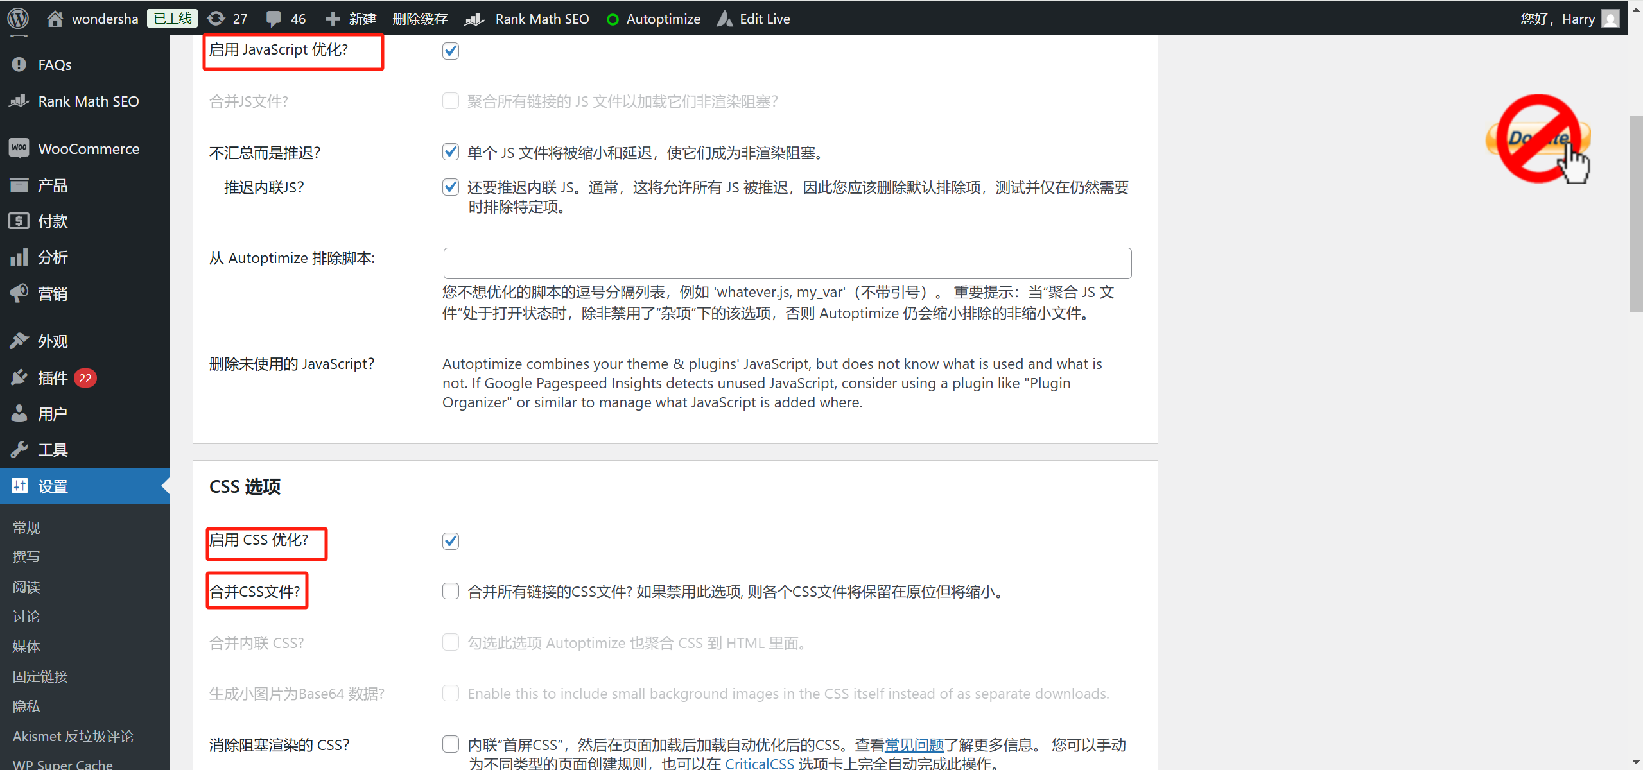
Task: Click the 新建 plus icon
Action: pyautogui.click(x=332, y=18)
